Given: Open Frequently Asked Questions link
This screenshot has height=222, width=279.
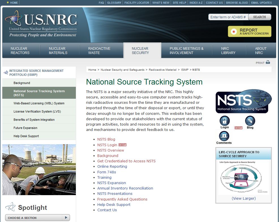Looking at the screenshot, I should pyautogui.click(x=122, y=199).
